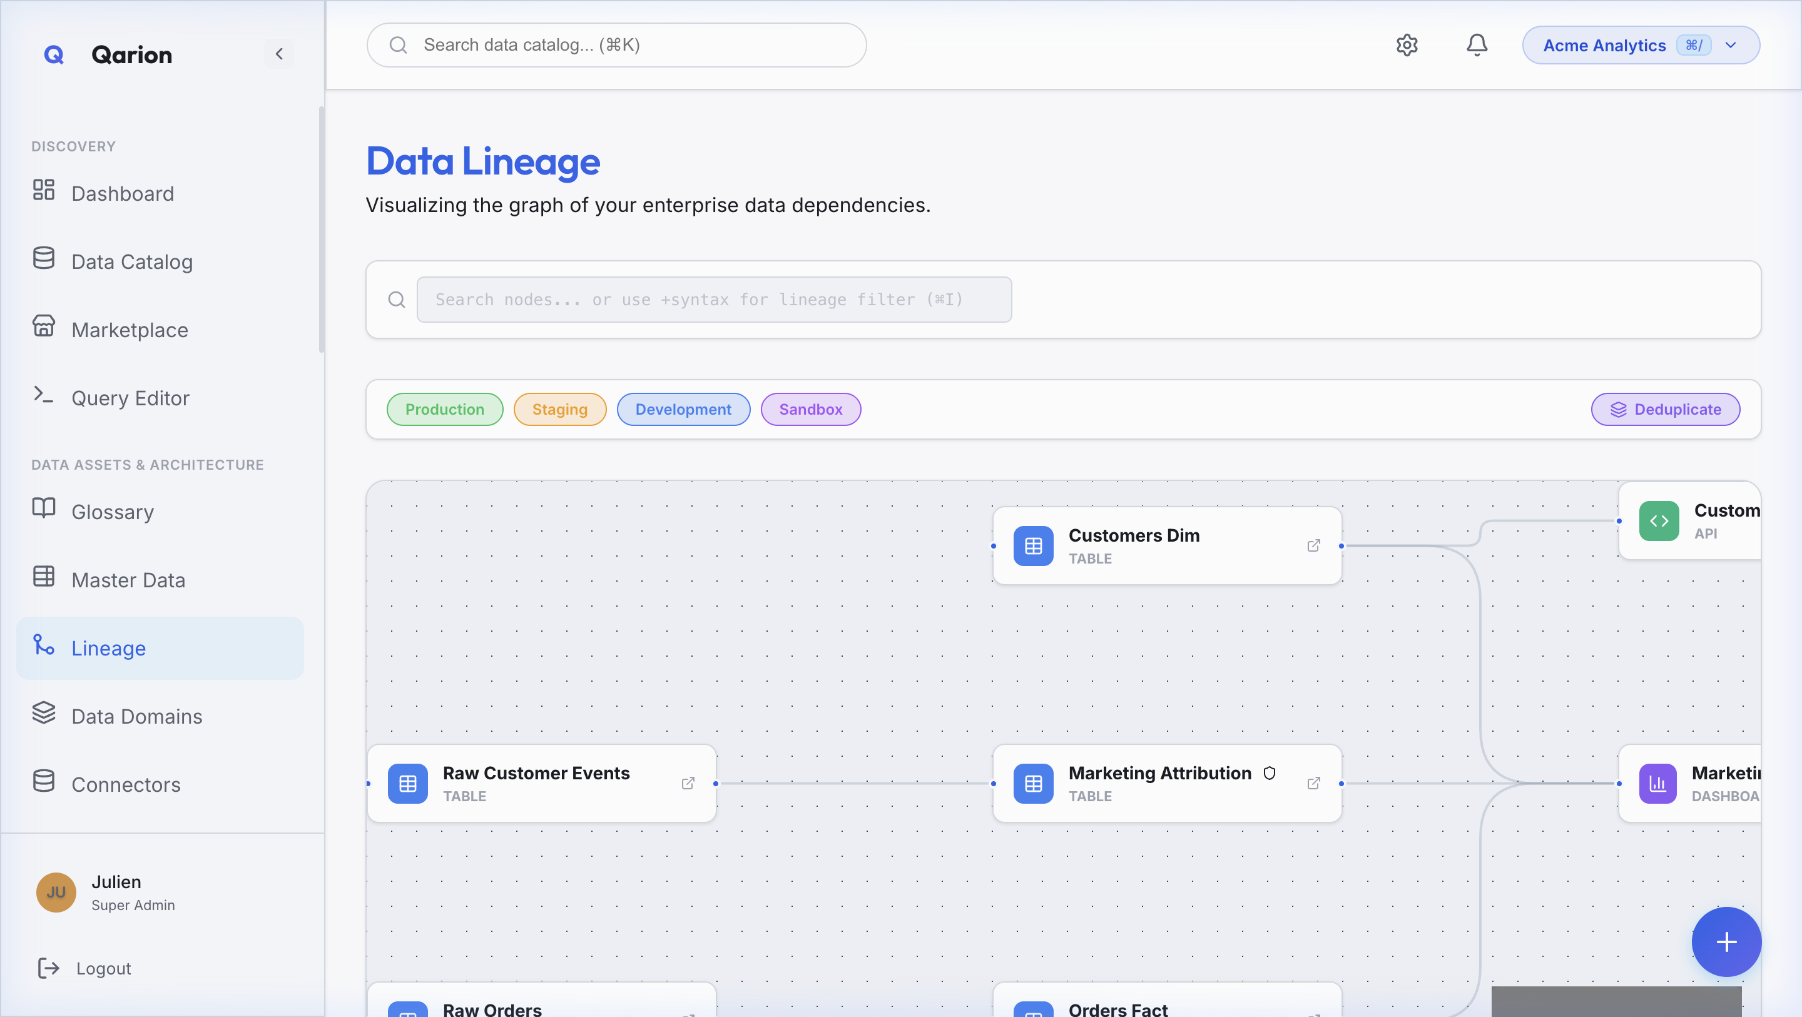Click the node search input field
This screenshot has width=1802, height=1017.
[713, 300]
